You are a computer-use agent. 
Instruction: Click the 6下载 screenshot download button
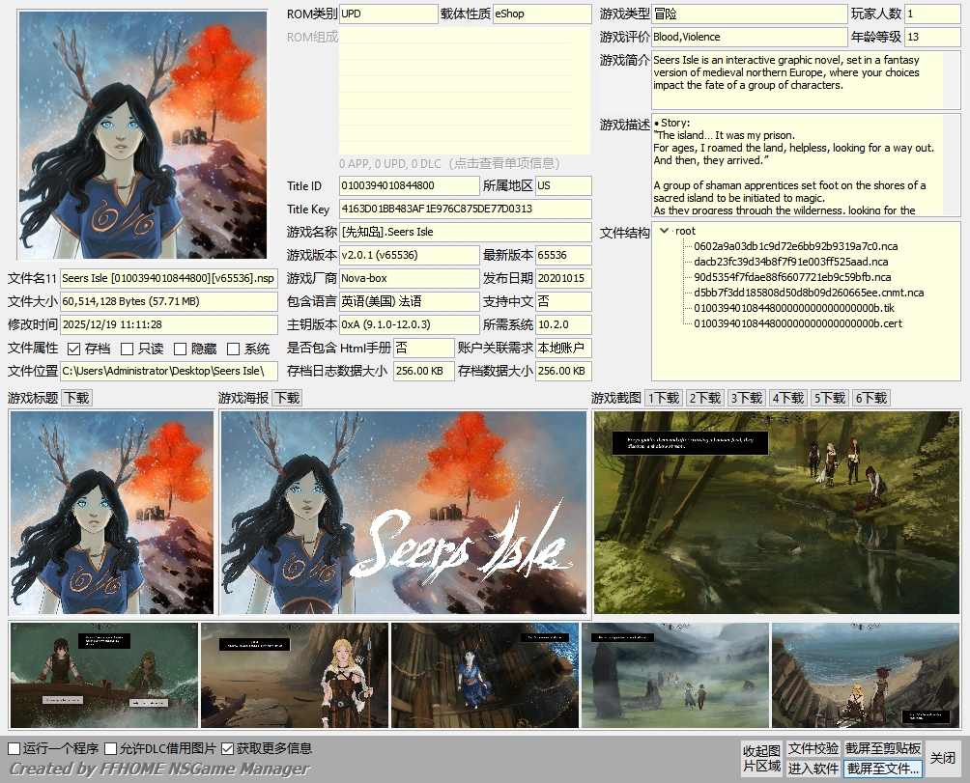(871, 398)
